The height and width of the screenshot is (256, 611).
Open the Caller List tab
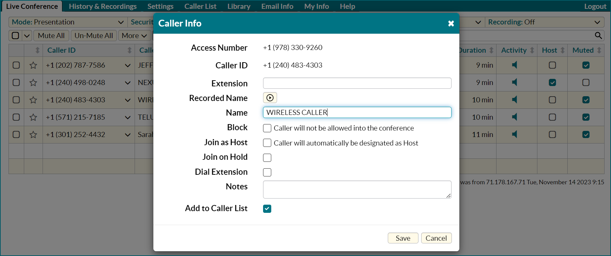pos(200,6)
